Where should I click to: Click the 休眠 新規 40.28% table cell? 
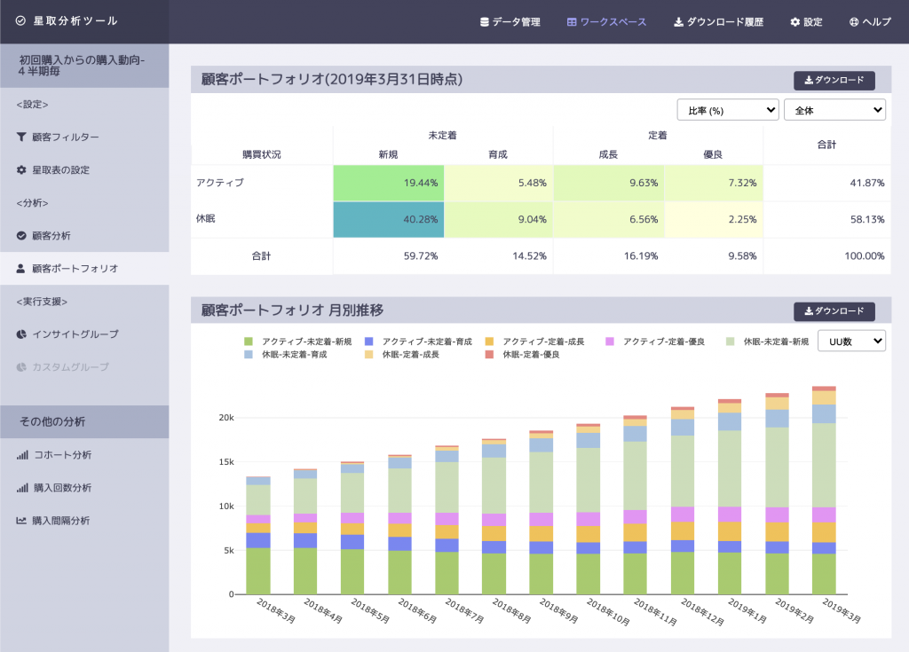[x=389, y=219]
